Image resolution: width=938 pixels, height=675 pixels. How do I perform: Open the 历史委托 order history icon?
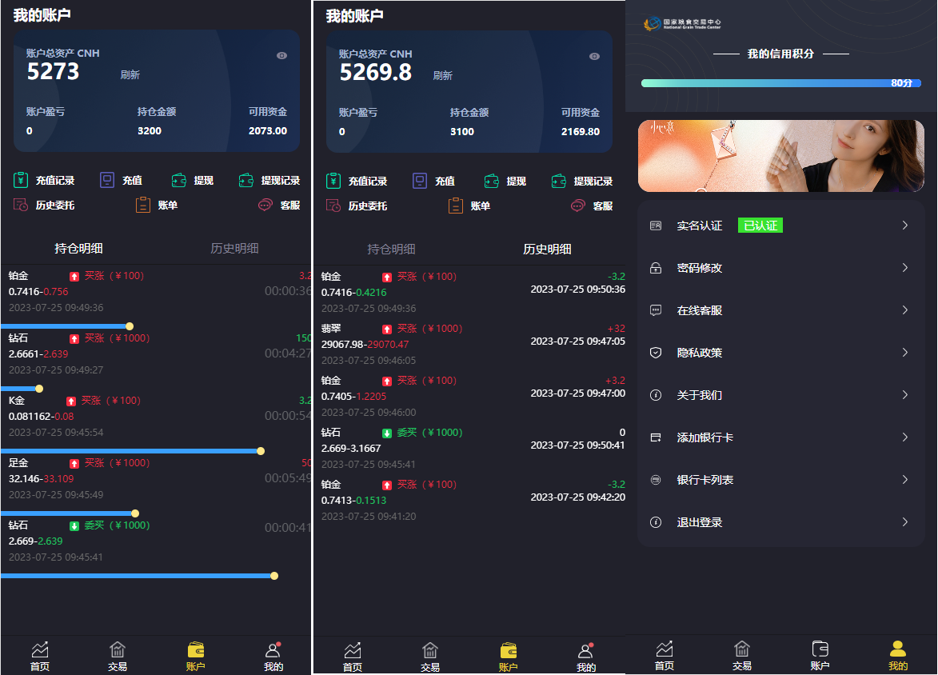(x=22, y=205)
